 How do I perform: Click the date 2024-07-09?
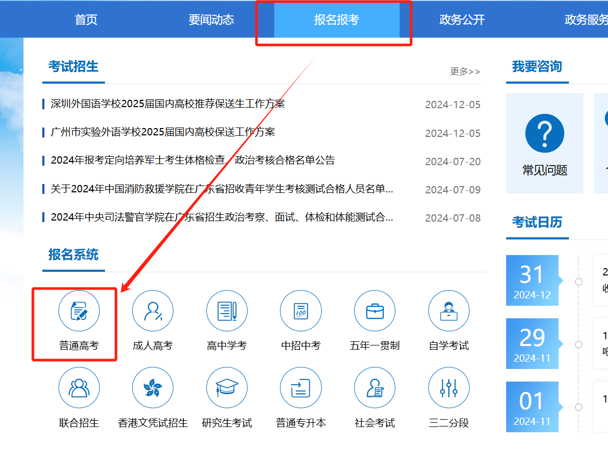click(x=452, y=190)
